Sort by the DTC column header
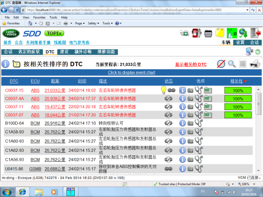The height and width of the screenshot is (197, 263). click(x=14, y=81)
